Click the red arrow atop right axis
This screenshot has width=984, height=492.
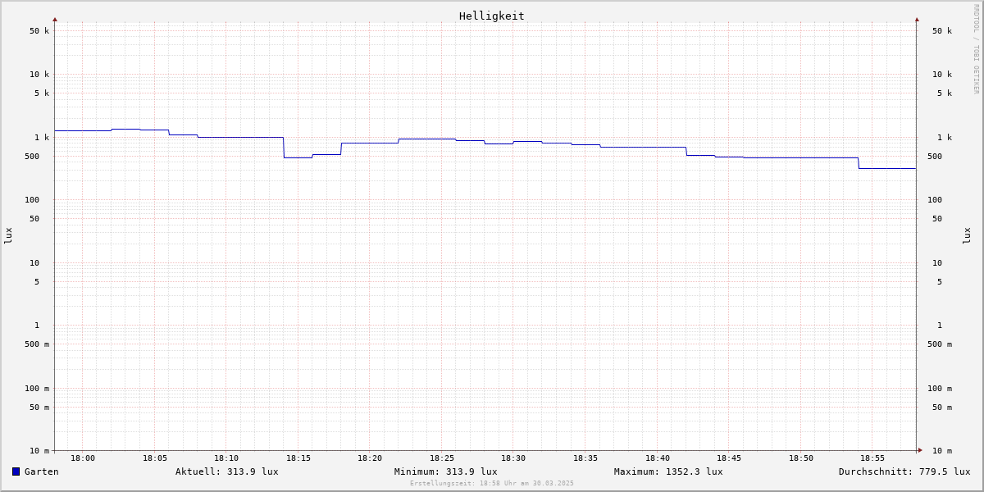(917, 19)
